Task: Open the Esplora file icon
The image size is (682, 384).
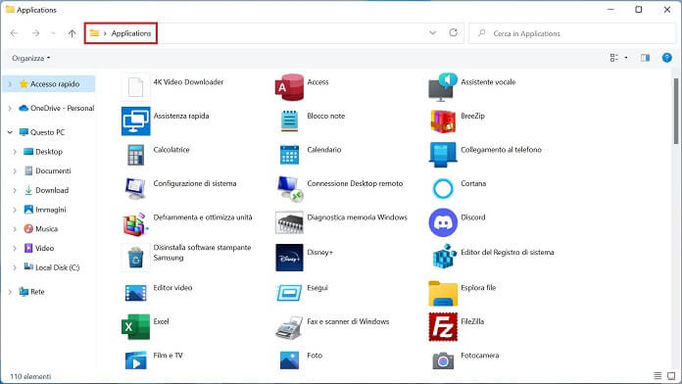Action: click(443, 293)
